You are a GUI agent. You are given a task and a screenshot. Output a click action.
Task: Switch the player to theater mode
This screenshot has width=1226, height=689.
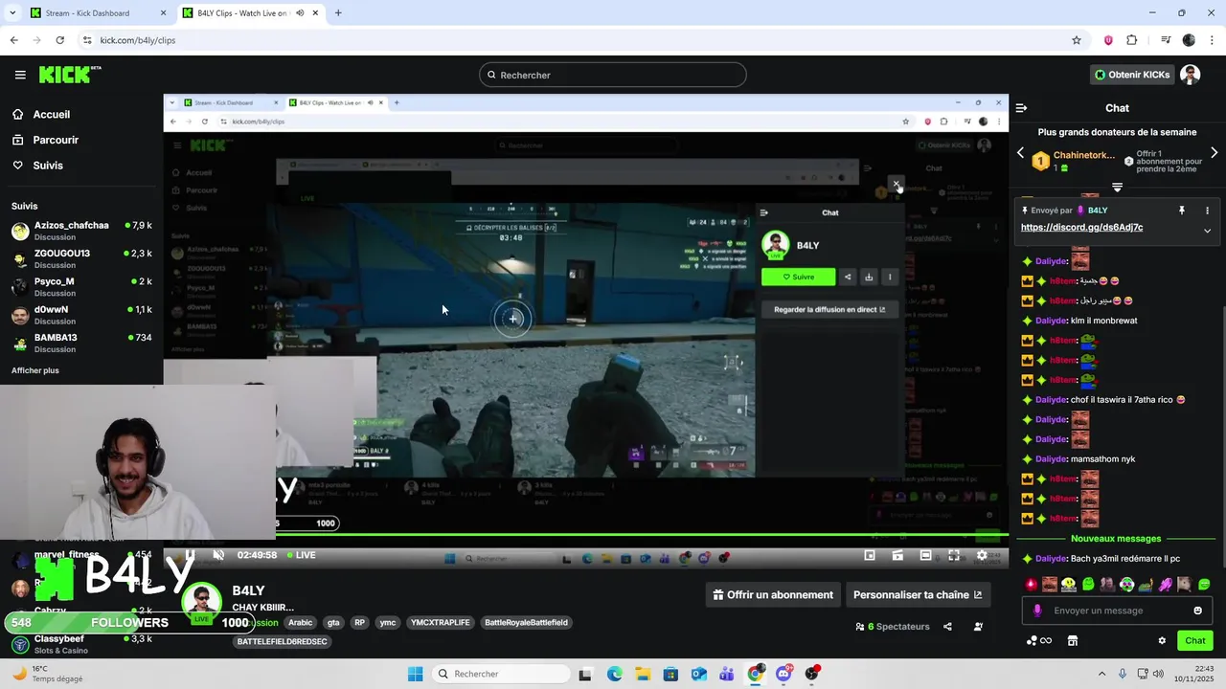pos(925,555)
